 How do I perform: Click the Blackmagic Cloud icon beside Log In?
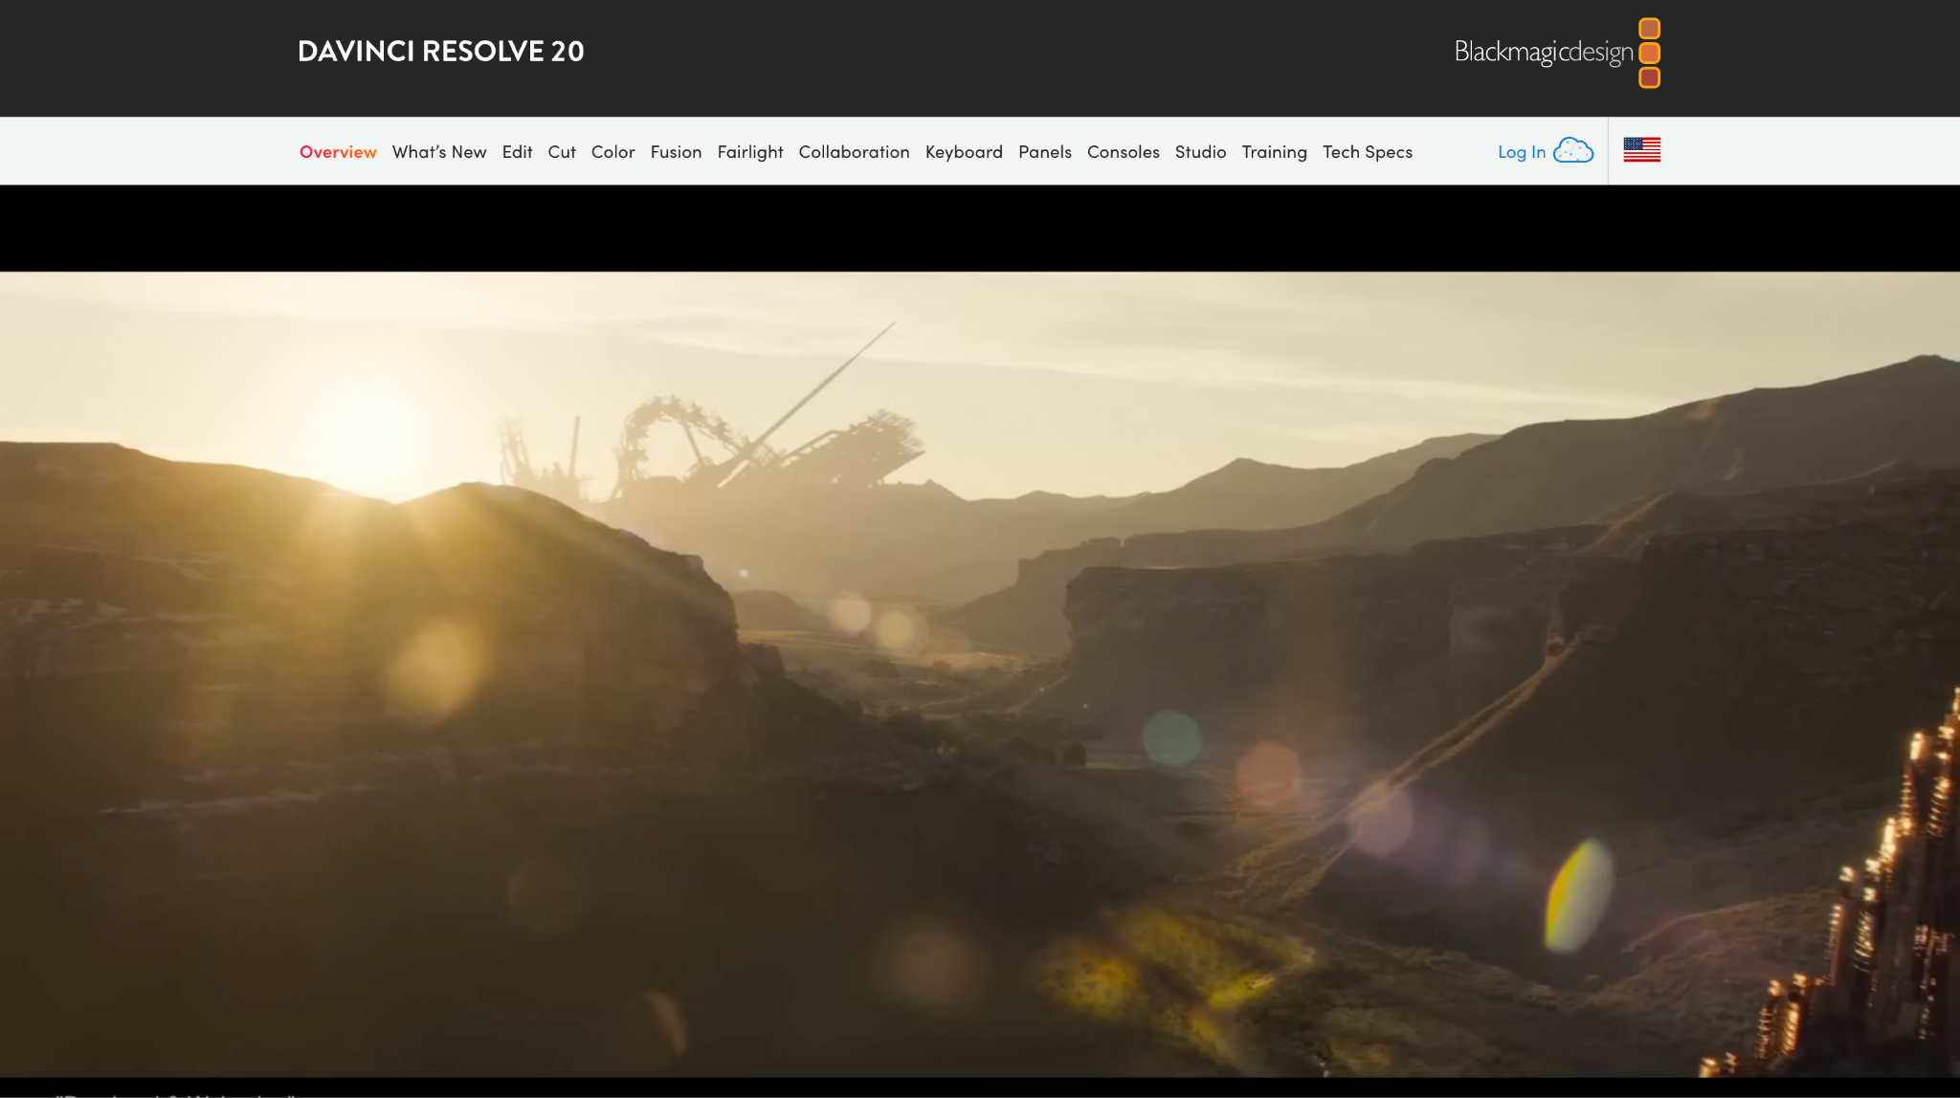click(1573, 151)
